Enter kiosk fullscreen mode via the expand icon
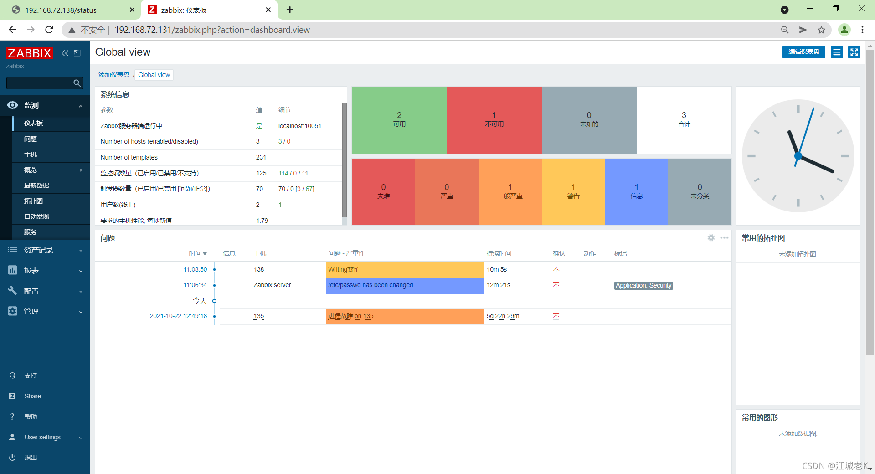This screenshot has width=875, height=474. coord(854,52)
